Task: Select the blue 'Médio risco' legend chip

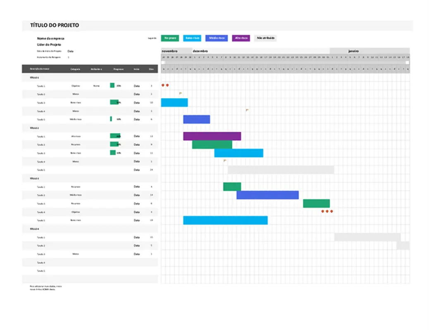Action: [216, 38]
